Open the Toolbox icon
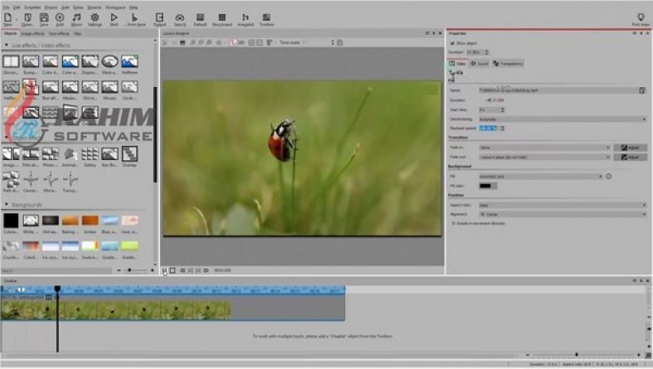 [266, 17]
